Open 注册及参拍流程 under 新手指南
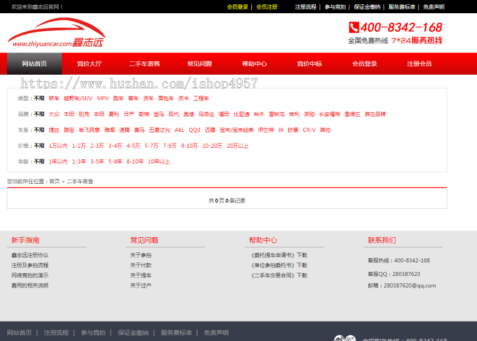 tap(30, 265)
